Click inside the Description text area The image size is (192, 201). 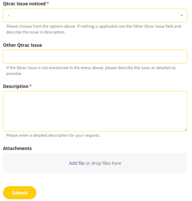click(95, 111)
